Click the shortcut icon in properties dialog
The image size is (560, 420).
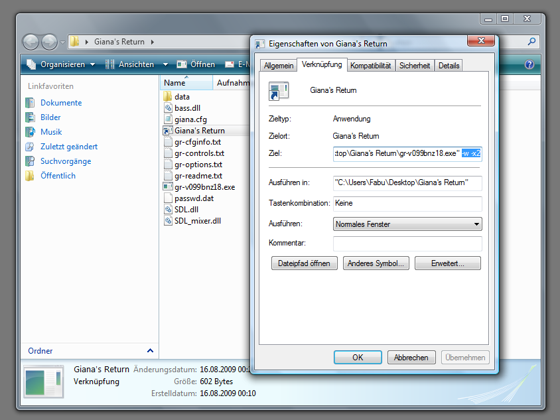(279, 91)
